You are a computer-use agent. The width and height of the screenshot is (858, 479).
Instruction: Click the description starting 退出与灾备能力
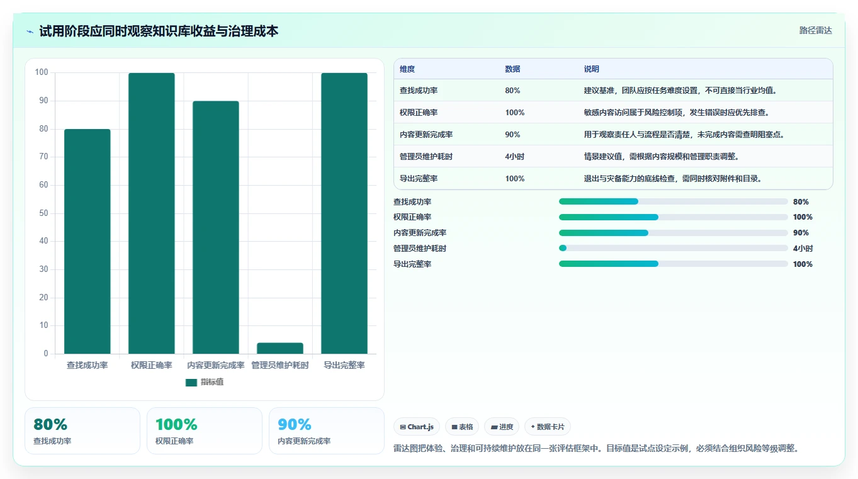pos(673,179)
